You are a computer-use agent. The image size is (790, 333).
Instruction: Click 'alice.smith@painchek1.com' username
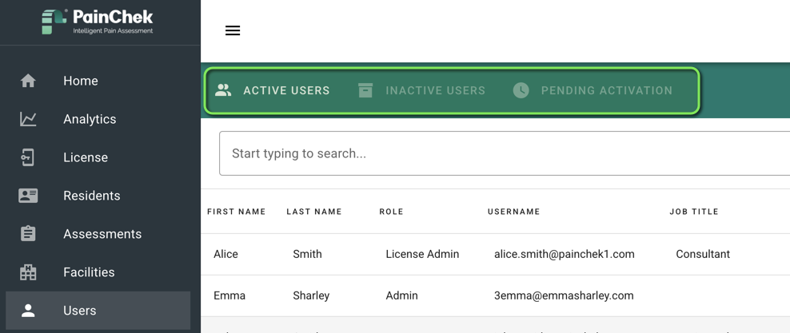565,254
